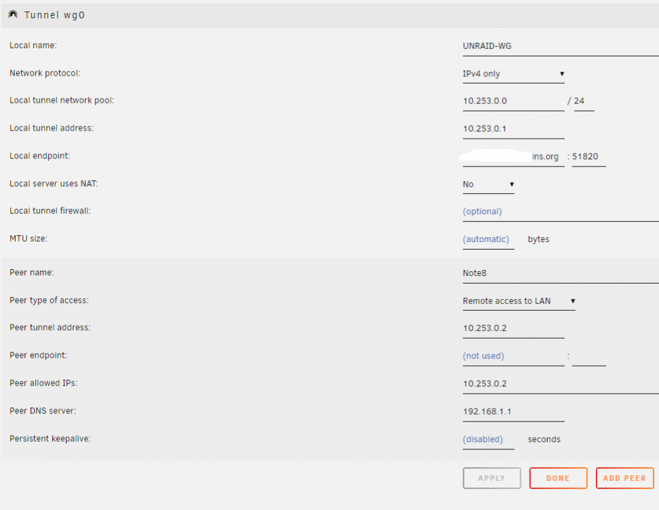
Task: Edit the Peer name field Note8
Action: point(560,273)
